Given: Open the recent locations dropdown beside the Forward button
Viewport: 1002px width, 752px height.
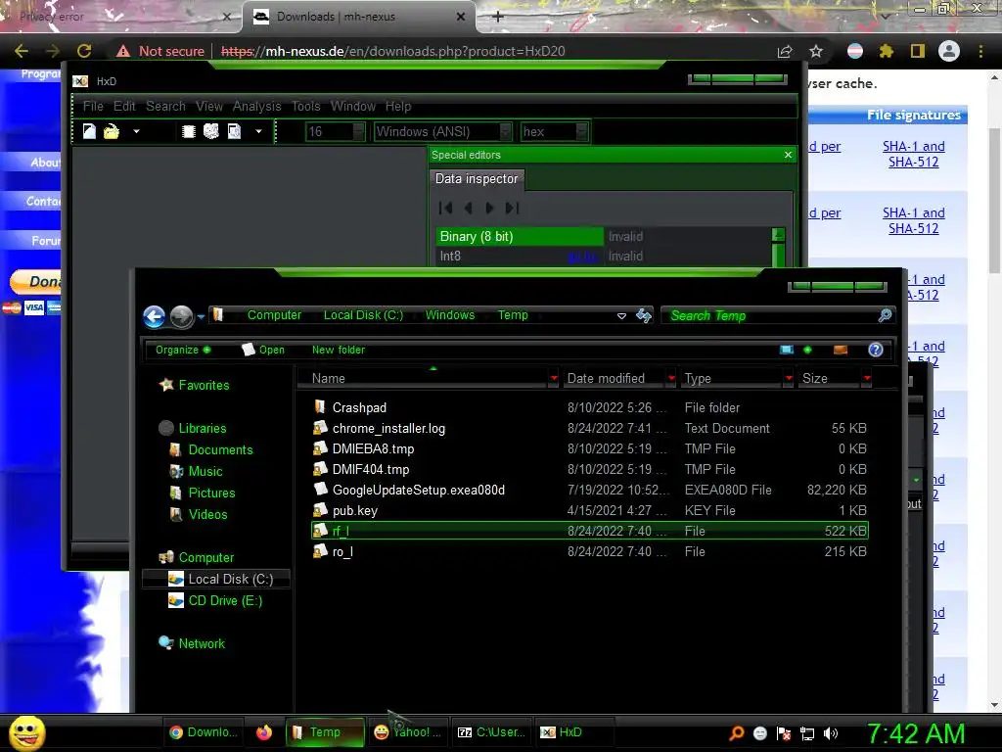Looking at the screenshot, I should pyautogui.click(x=201, y=316).
